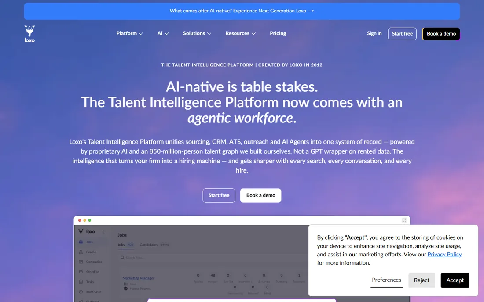Click the Search jobs field in the preview
This screenshot has height=302, width=484.
tap(213, 258)
